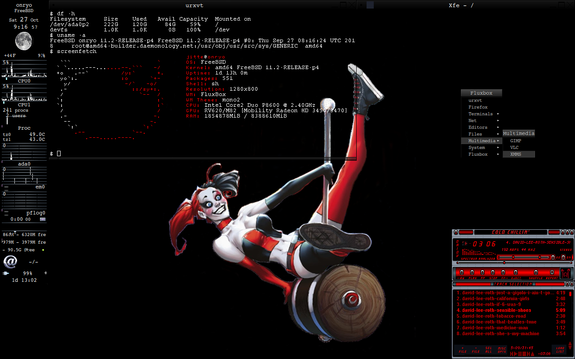575x359 pixels.
Task: Open the XMMS menu icon at the title bar's left
Action: 456,232
